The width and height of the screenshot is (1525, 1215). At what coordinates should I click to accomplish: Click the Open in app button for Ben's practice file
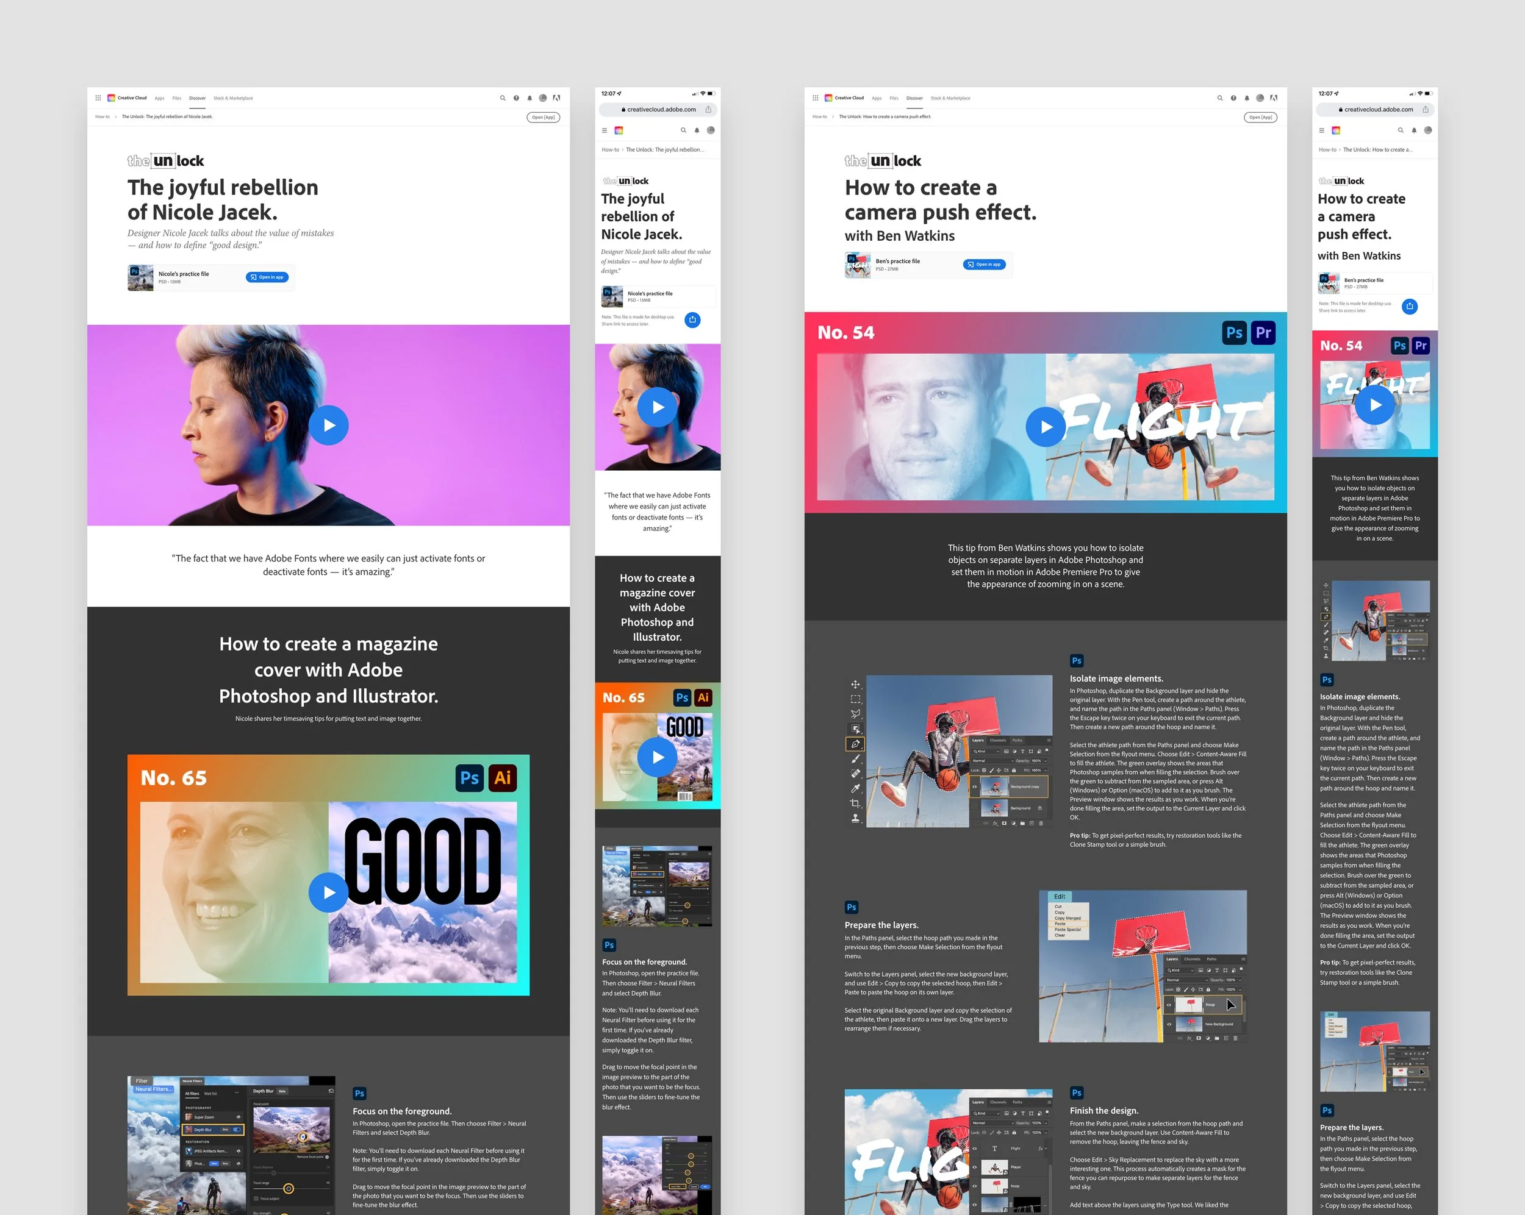(x=984, y=265)
